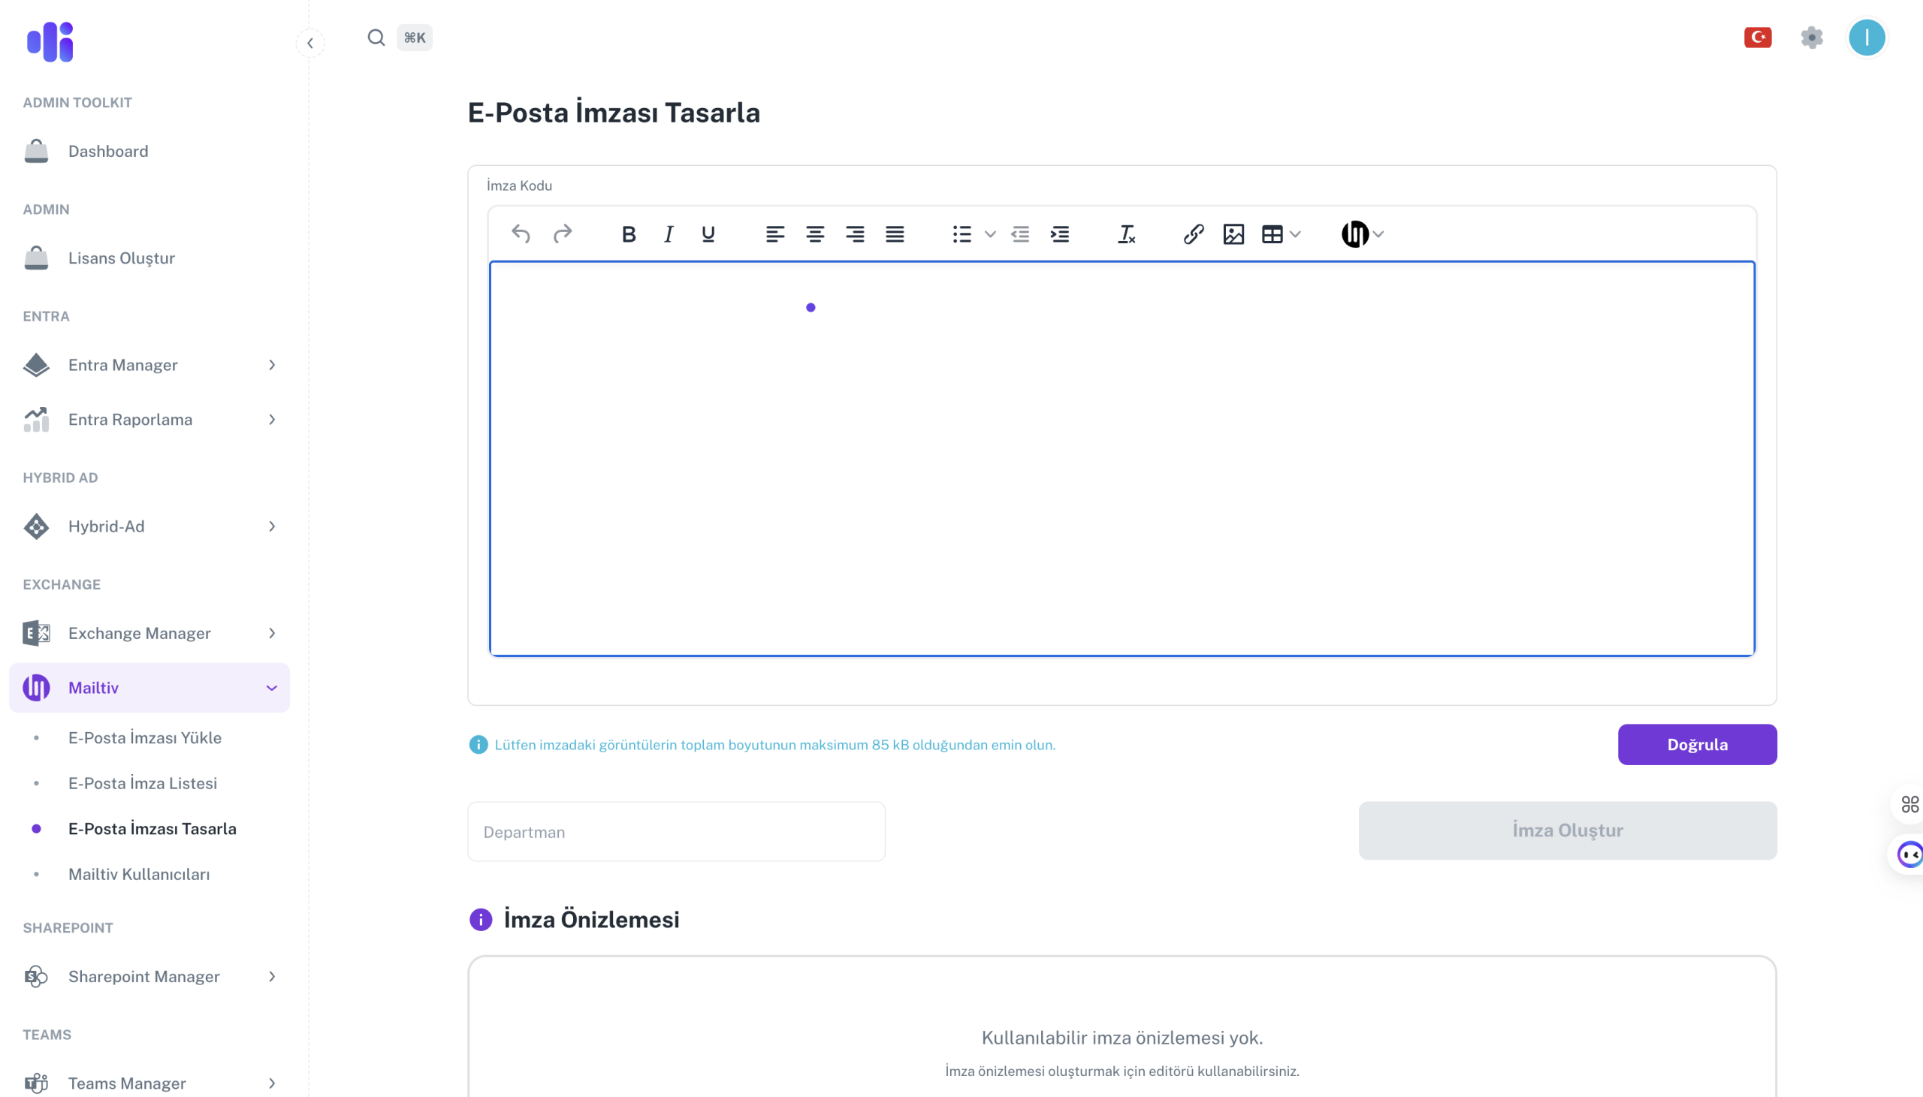Apply italic formatting in the editor toolbar
This screenshot has height=1097, width=1923.
coord(669,234)
